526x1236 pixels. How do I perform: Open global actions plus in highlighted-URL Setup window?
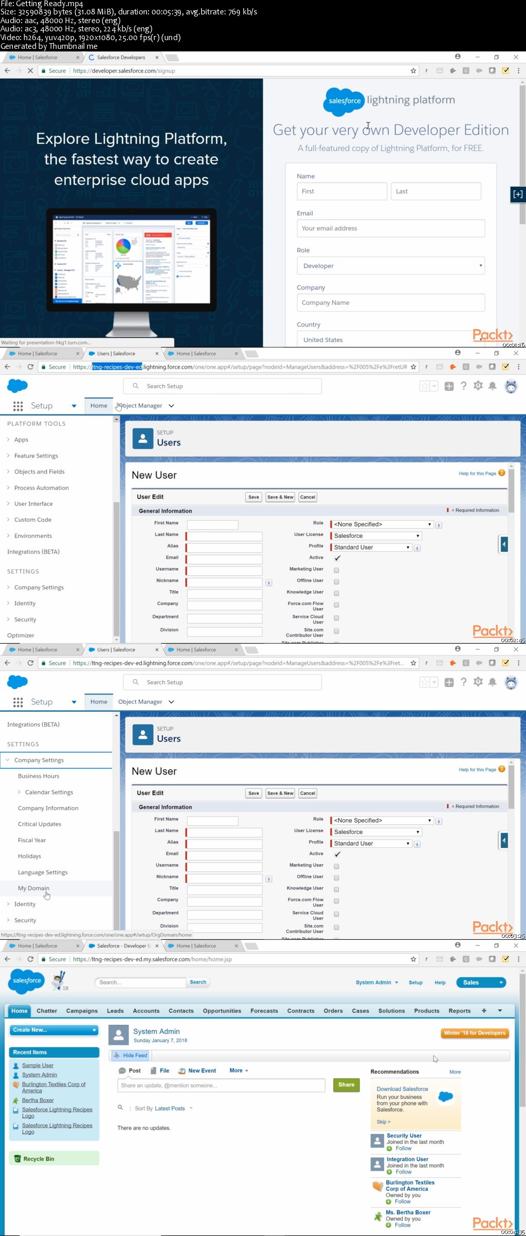point(449,386)
